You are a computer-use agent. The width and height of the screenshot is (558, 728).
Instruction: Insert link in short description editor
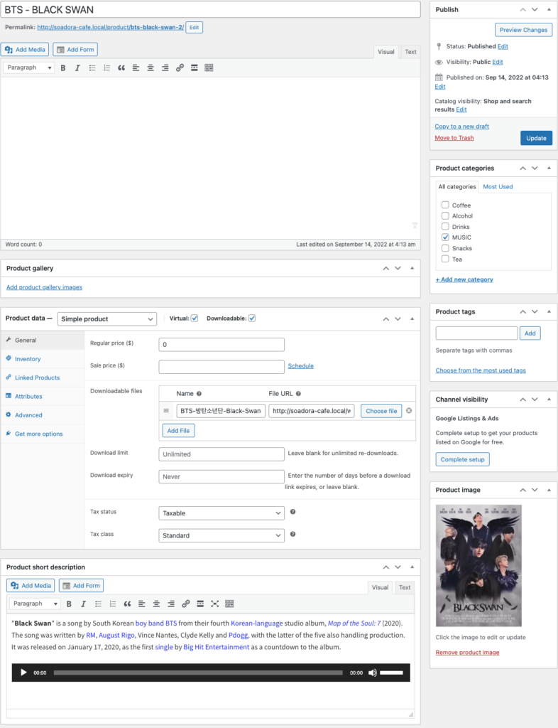point(186,604)
